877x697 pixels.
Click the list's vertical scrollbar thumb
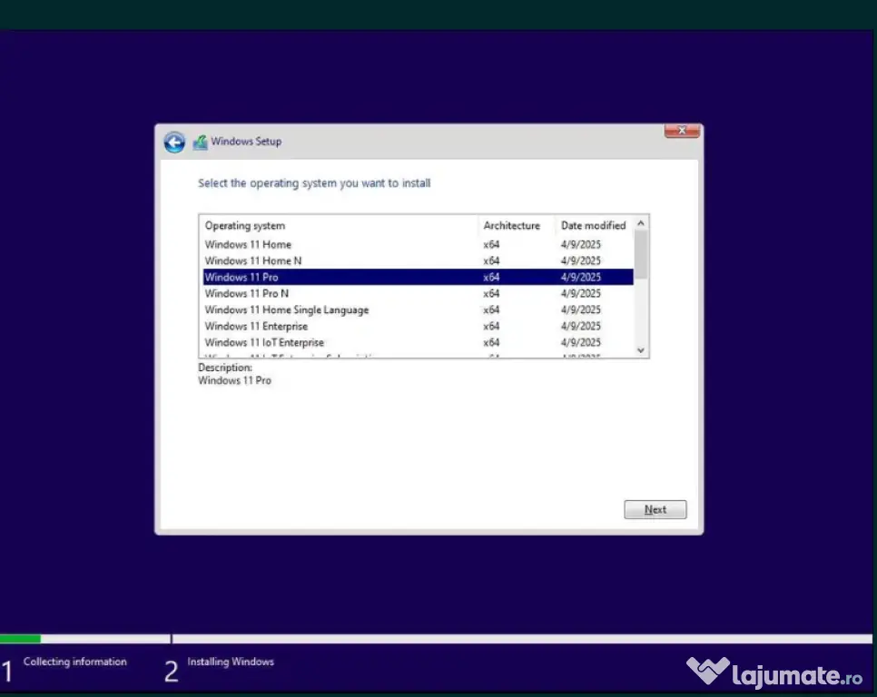click(x=641, y=254)
